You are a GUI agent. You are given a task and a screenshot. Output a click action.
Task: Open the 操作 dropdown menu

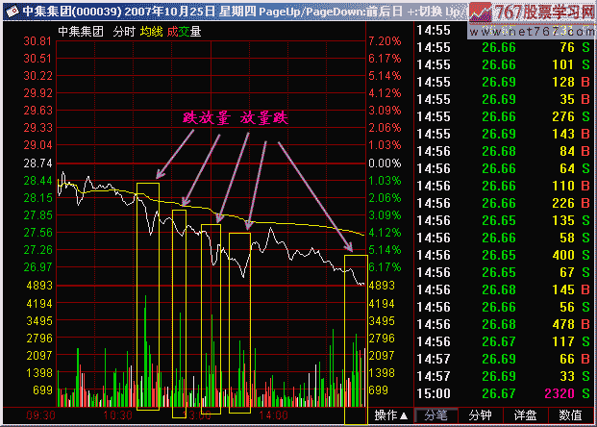391,415
